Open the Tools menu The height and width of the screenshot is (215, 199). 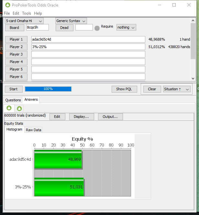pyautogui.click(x=27, y=13)
